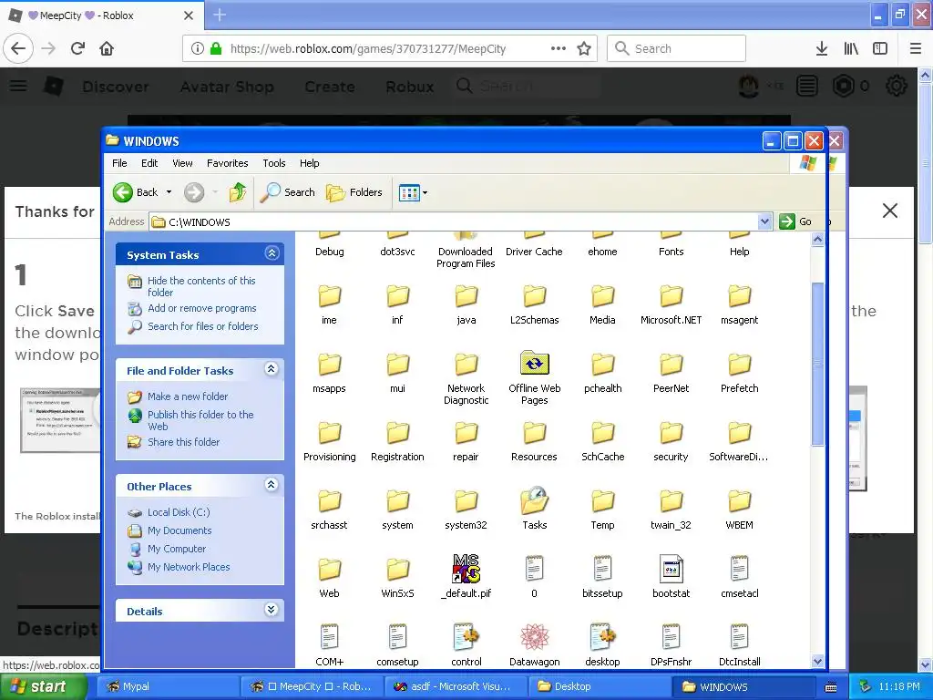This screenshot has height=700, width=933.
Task: Click Add or remove programs link
Action: point(202,308)
